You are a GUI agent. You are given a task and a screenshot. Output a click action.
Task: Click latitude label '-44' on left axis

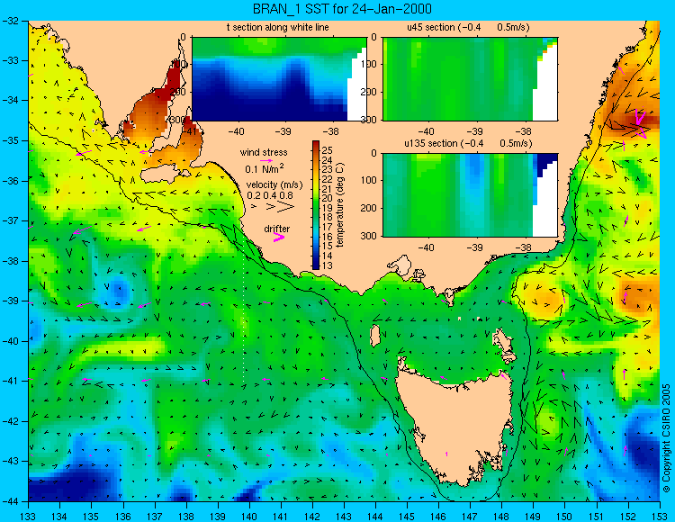(10, 501)
